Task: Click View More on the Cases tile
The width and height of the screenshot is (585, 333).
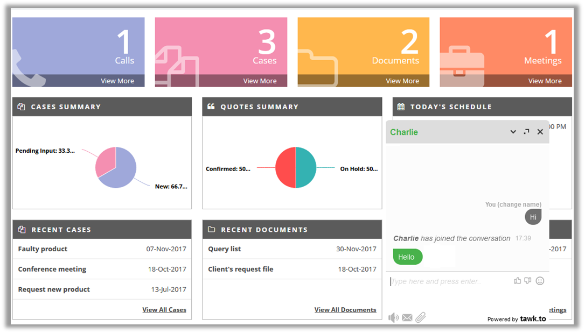Action: pos(260,81)
